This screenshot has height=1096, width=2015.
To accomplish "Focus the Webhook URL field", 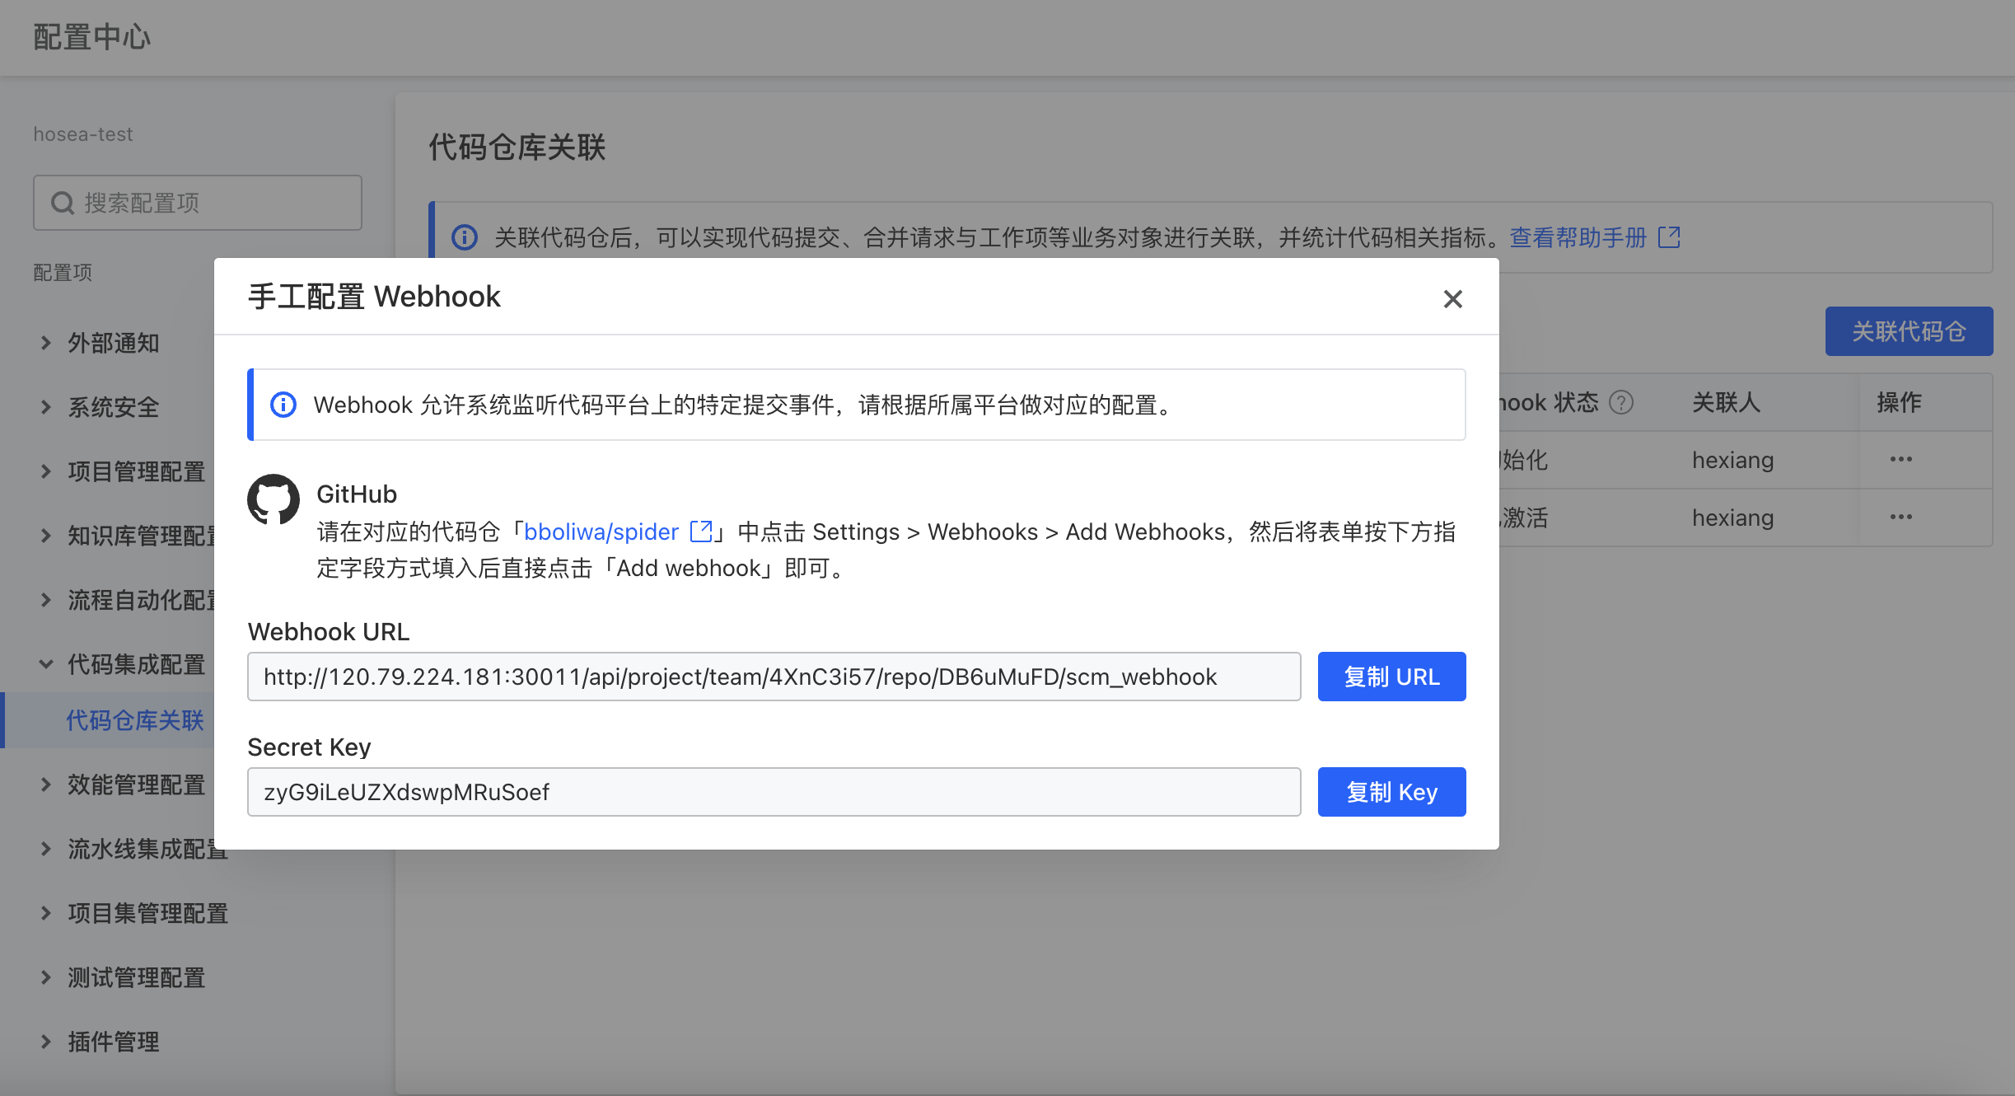I will (774, 677).
